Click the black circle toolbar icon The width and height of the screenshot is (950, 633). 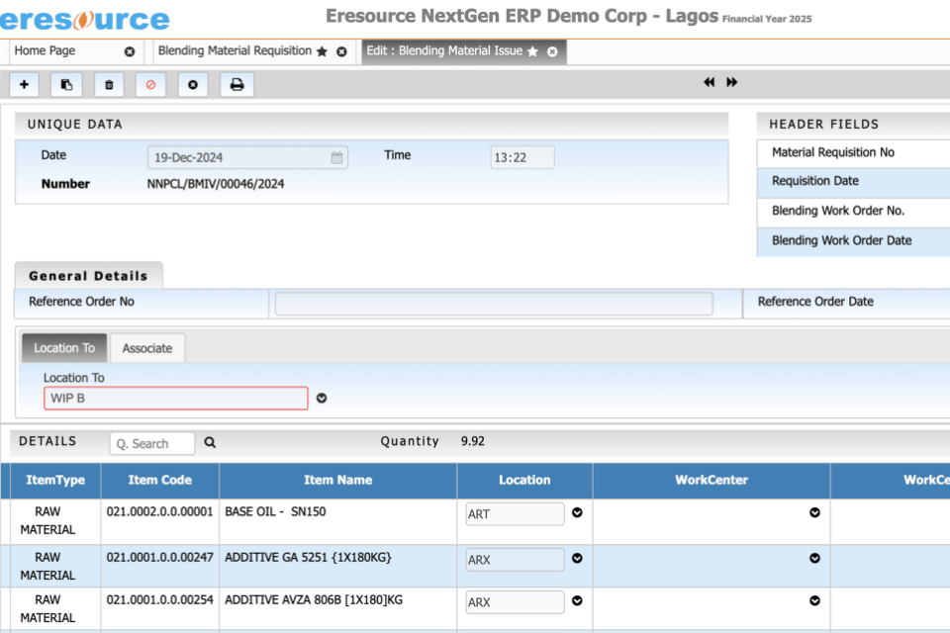pyautogui.click(x=193, y=85)
